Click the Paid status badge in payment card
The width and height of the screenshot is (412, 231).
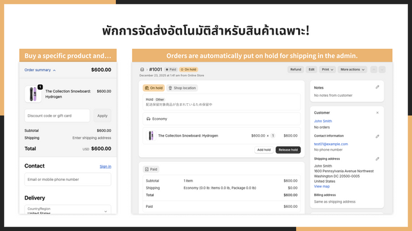[x=151, y=169]
